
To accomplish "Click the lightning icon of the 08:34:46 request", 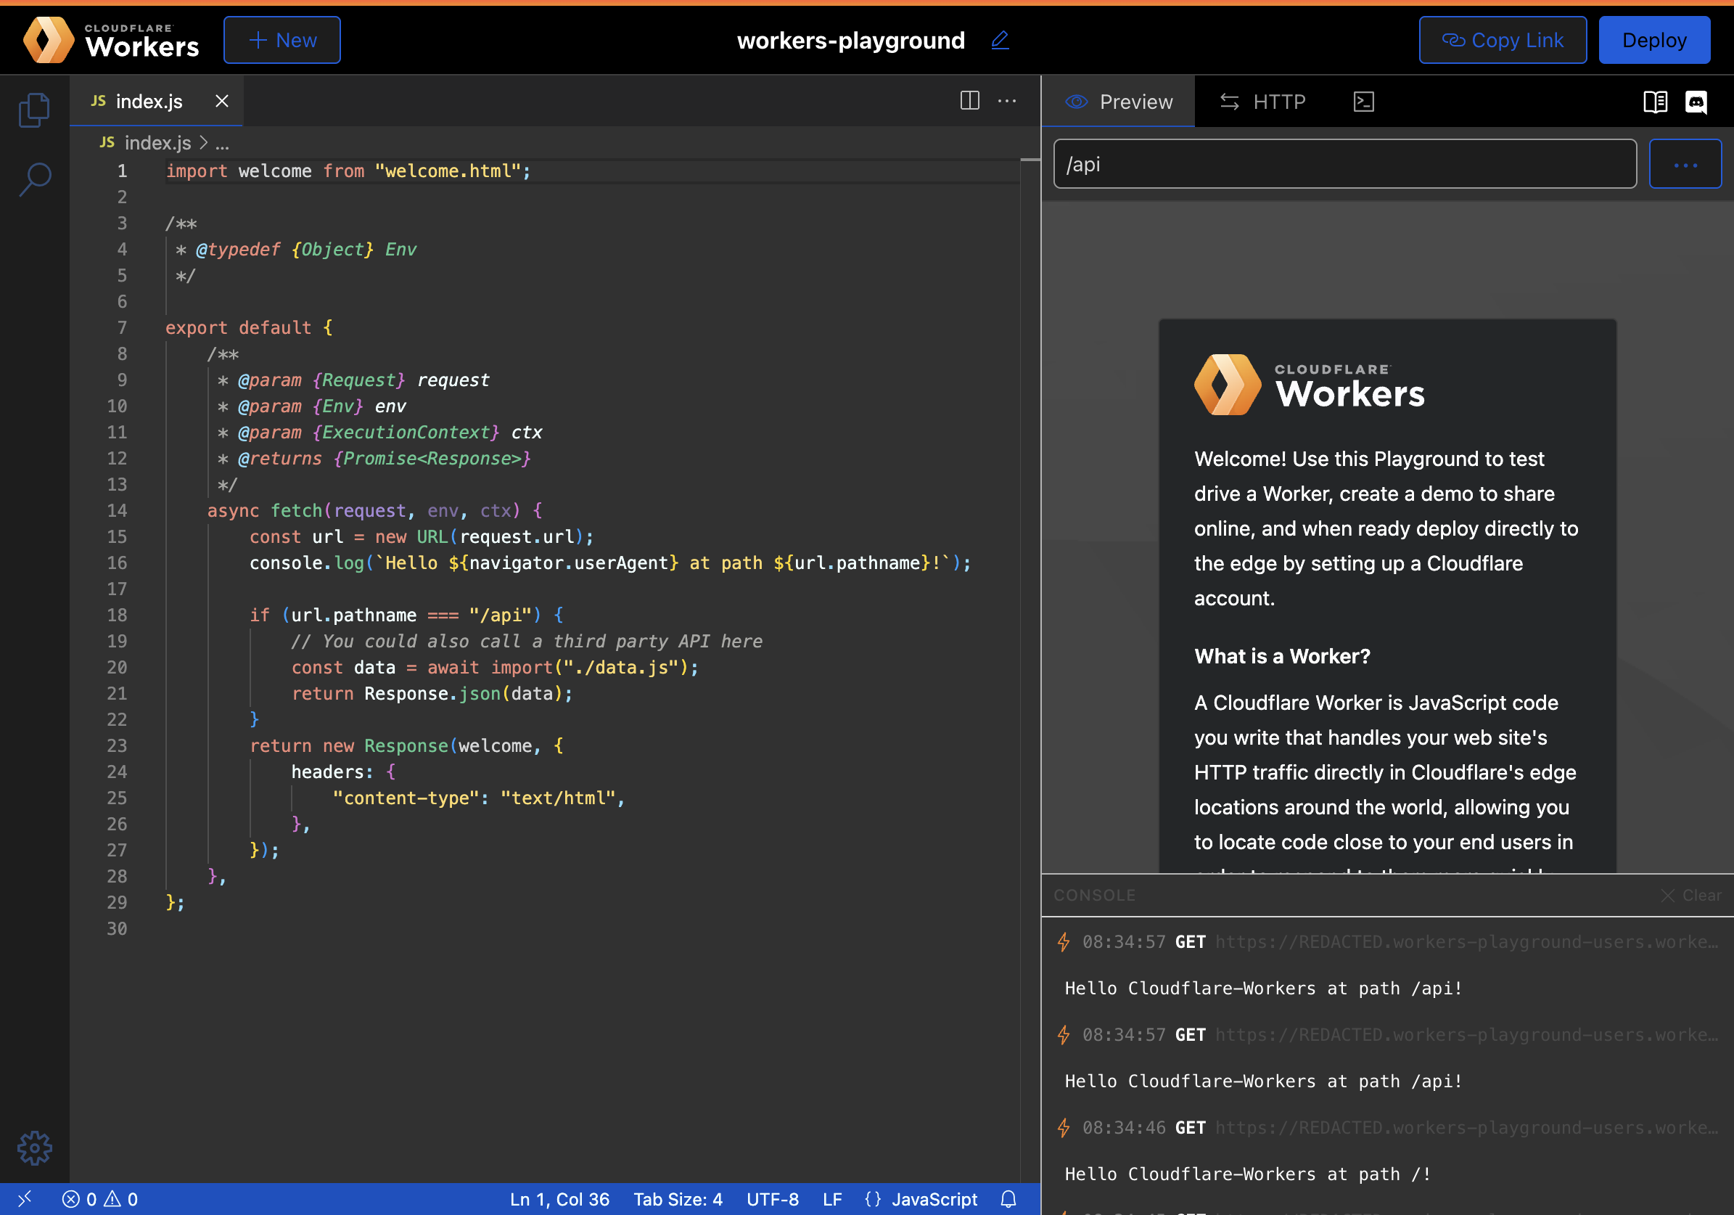I will (1064, 1128).
